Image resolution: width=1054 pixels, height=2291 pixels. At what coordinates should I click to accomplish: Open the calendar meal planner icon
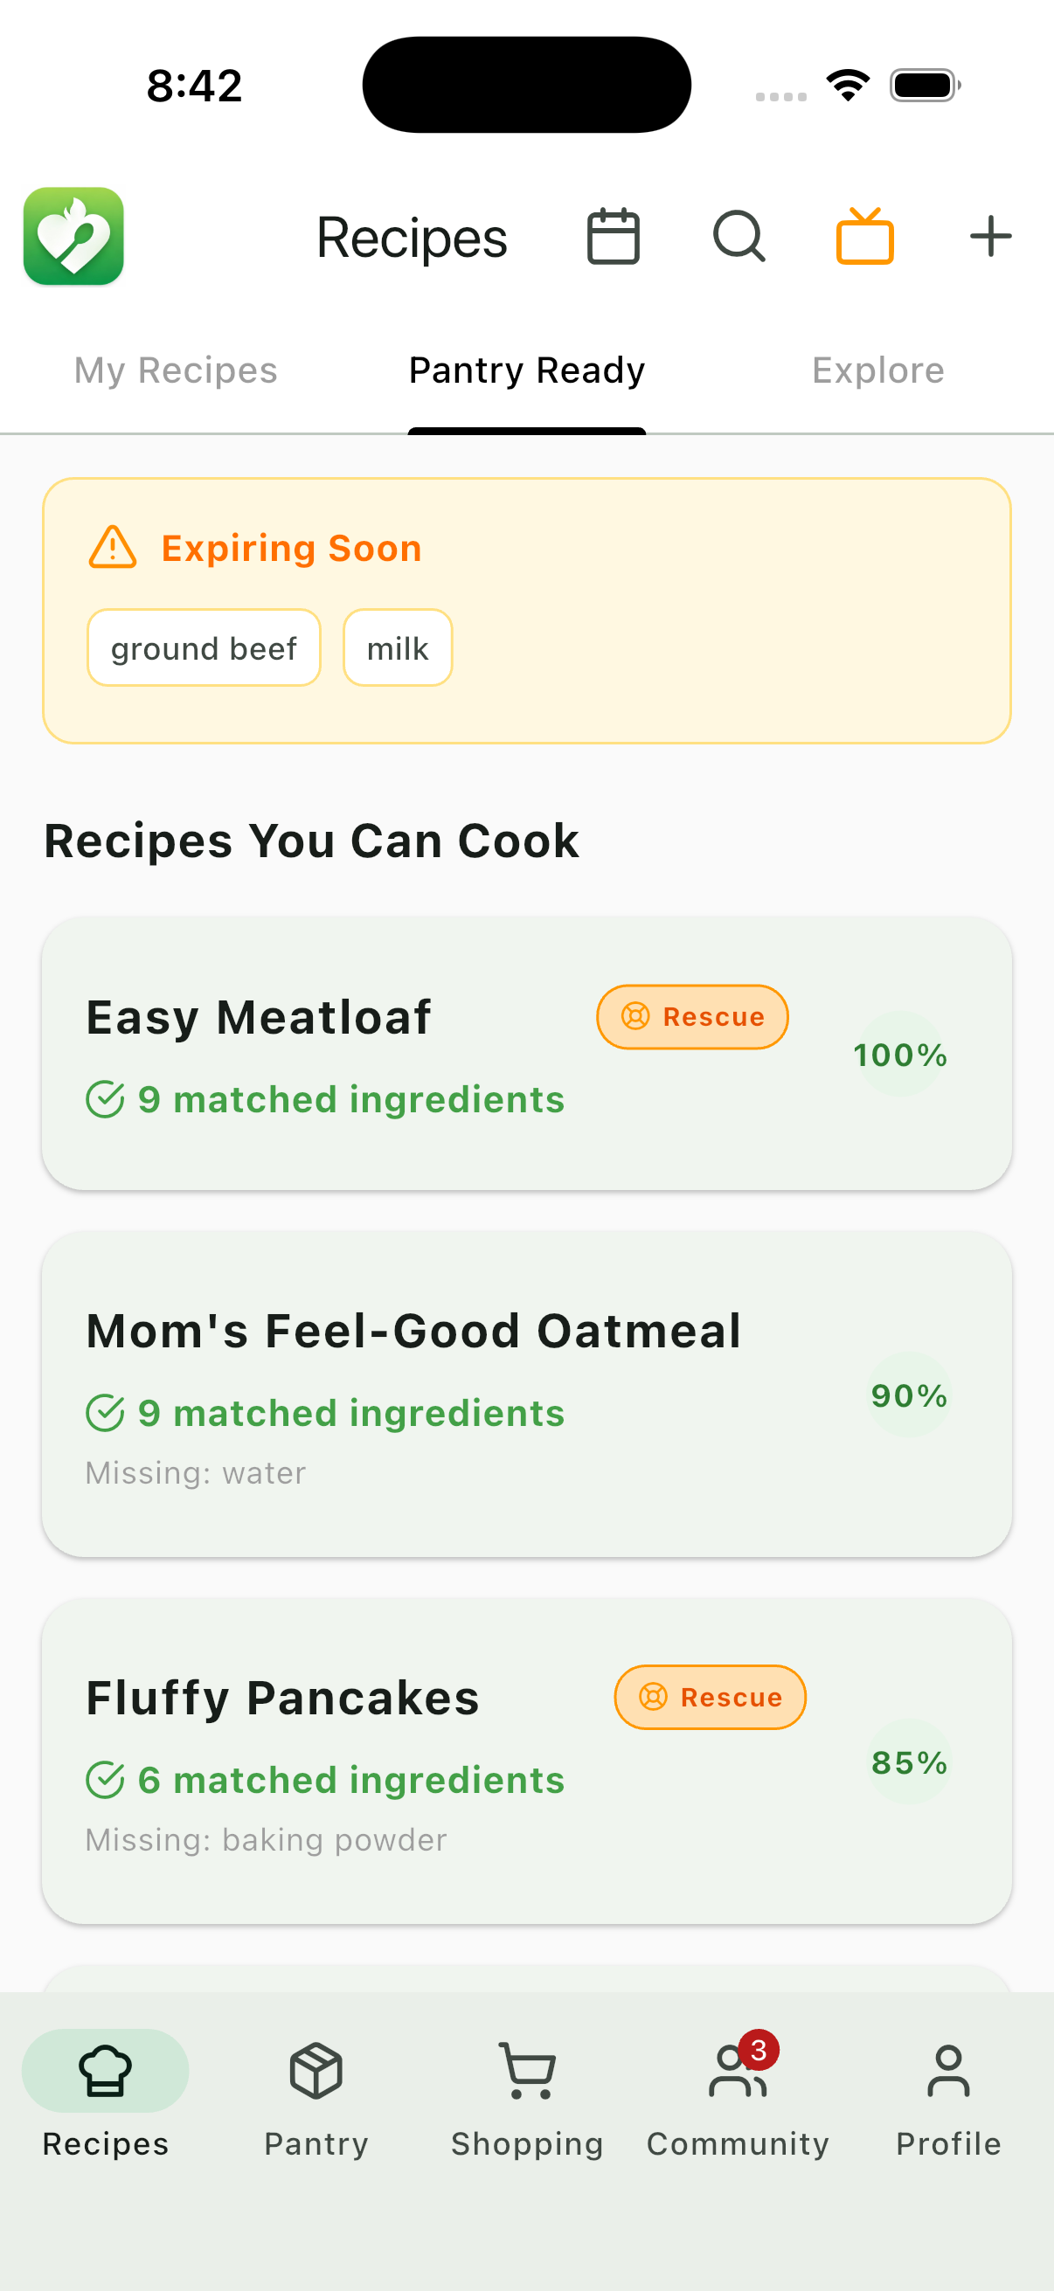(613, 237)
